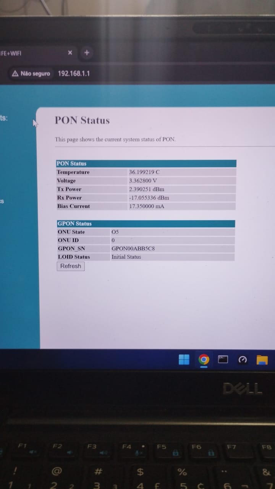
Task: Click the LOID Status Initial Status cell
Action: point(126,257)
